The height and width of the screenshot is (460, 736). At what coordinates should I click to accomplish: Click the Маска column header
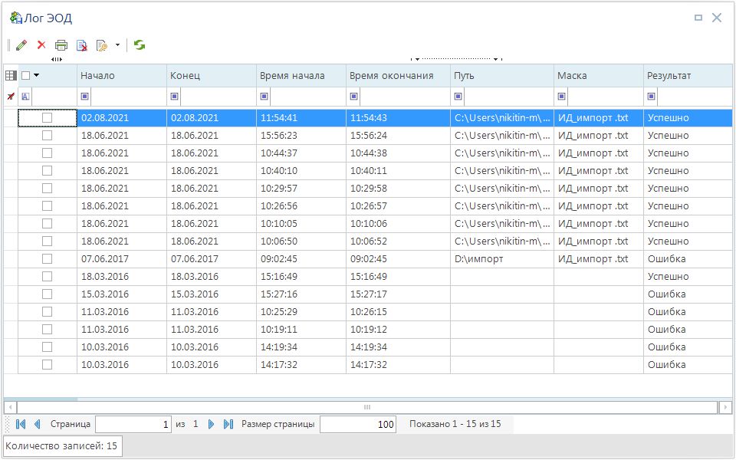coord(598,75)
